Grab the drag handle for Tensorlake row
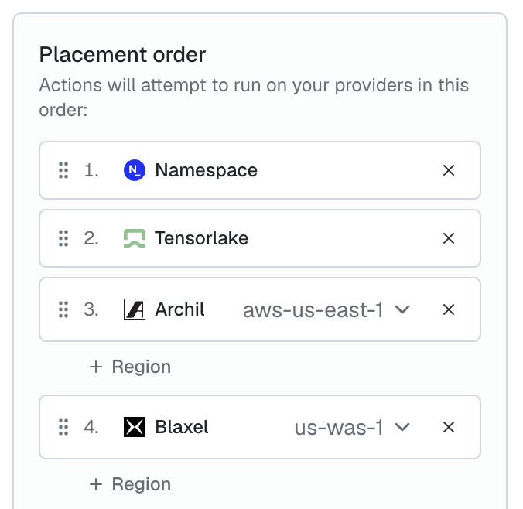This screenshot has width=523, height=509. pos(63,238)
